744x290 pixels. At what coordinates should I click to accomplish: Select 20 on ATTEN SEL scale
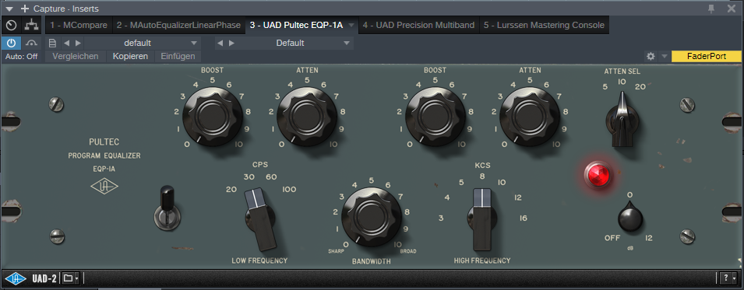640,87
